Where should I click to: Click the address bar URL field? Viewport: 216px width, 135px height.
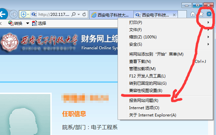click(53, 15)
